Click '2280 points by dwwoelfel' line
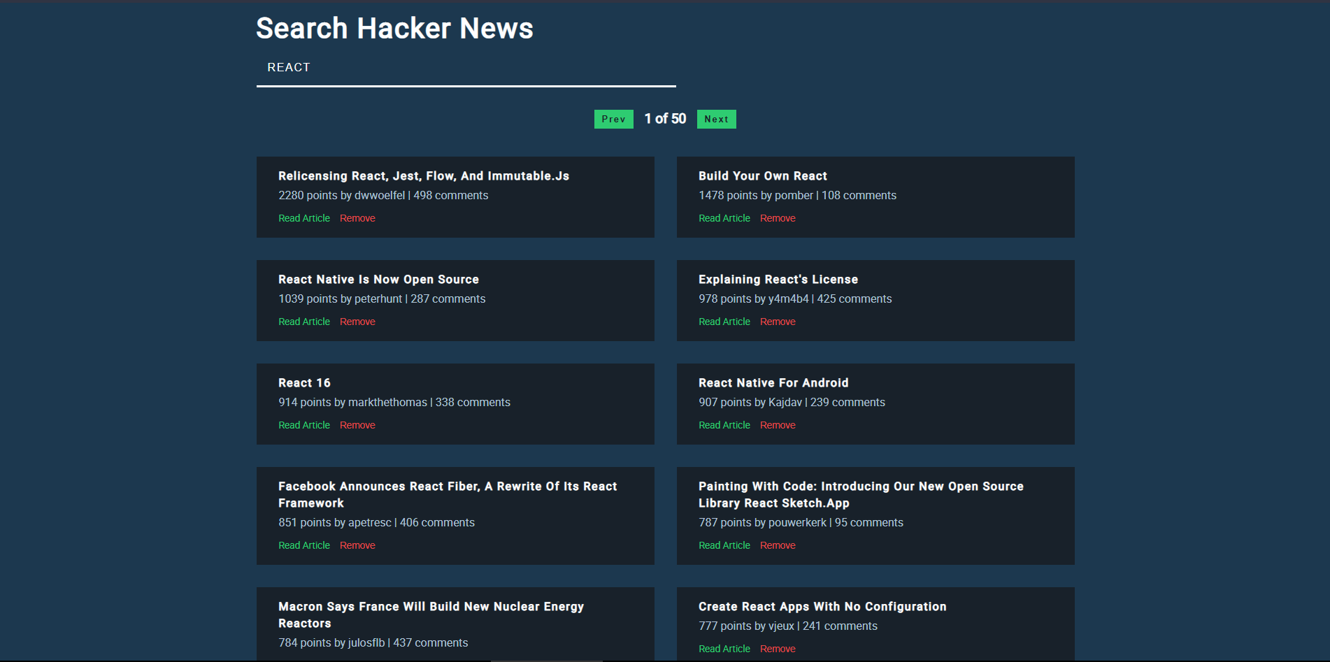1330x662 pixels. point(383,196)
